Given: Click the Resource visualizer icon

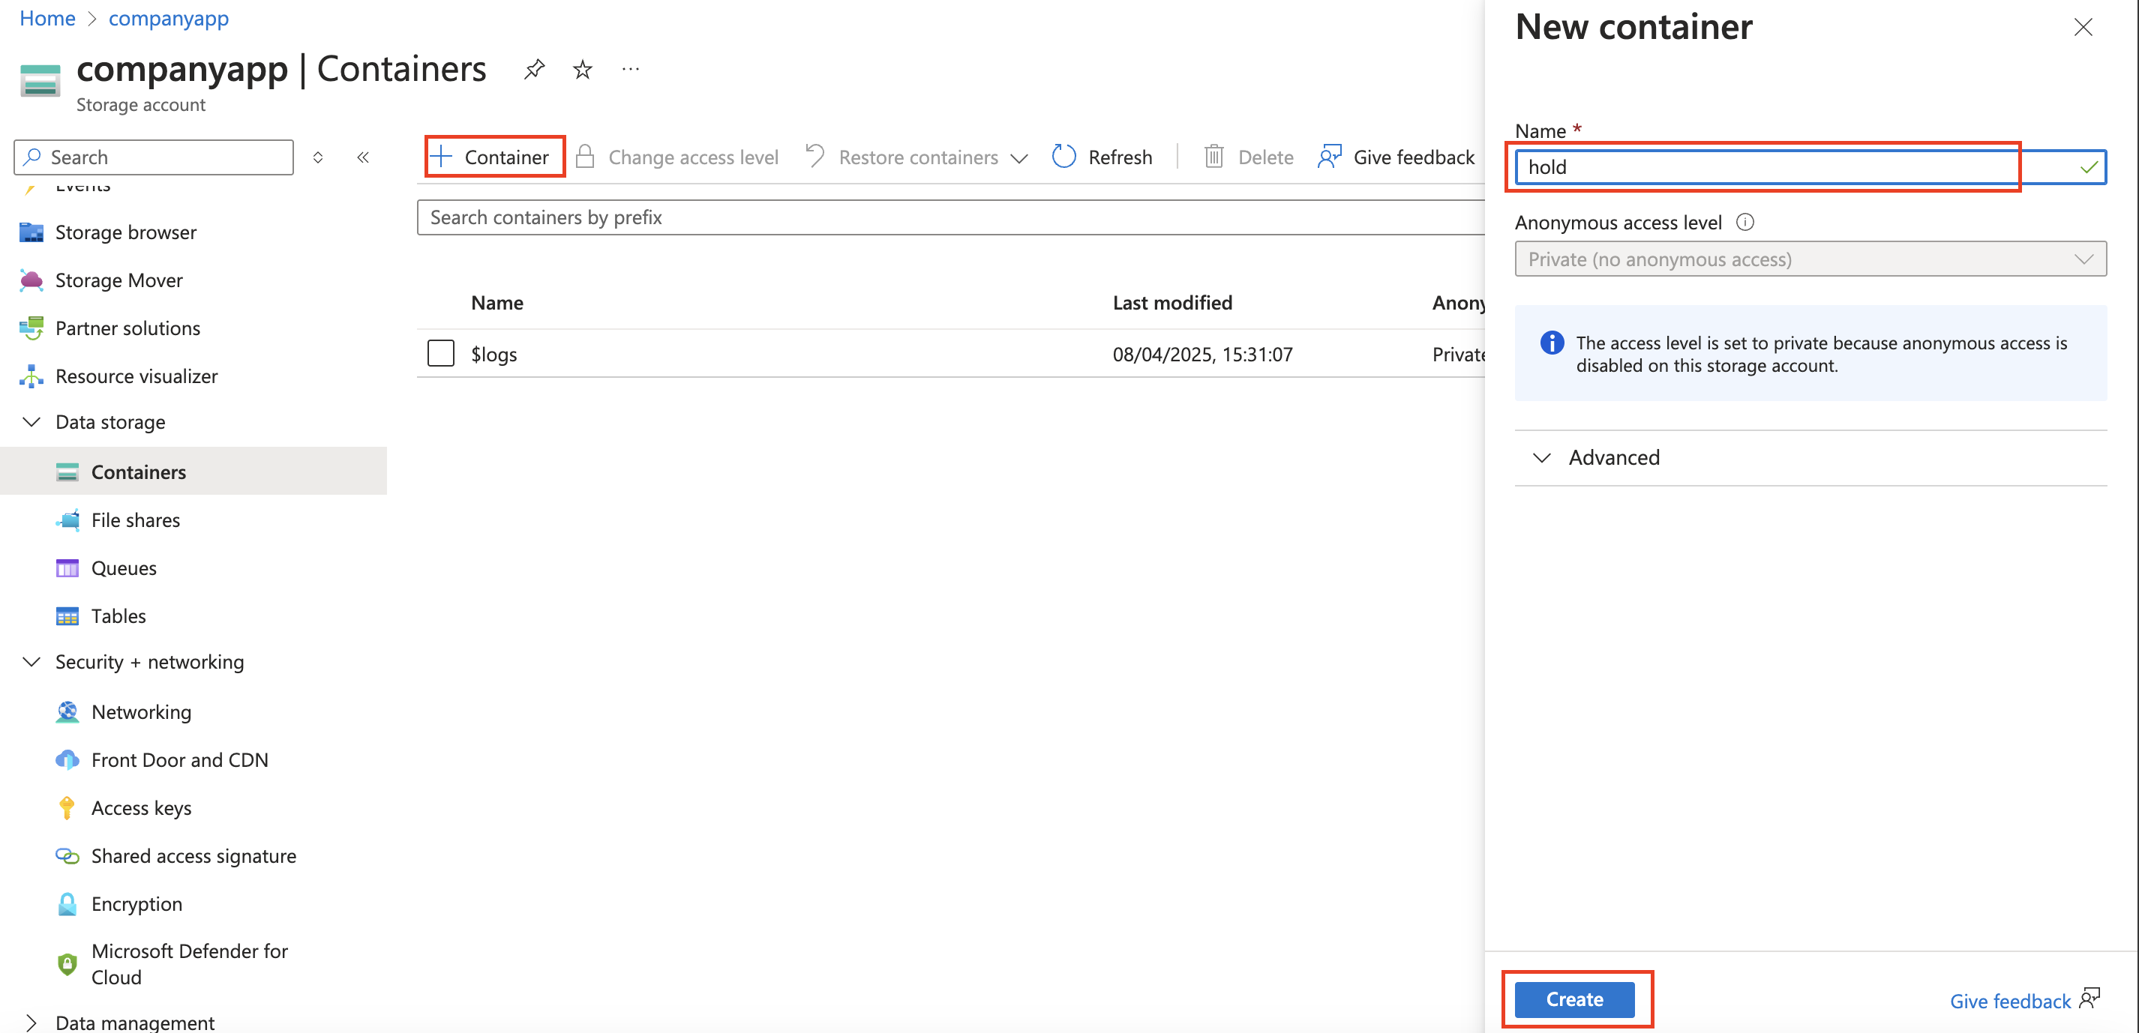Looking at the screenshot, I should coord(31,376).
